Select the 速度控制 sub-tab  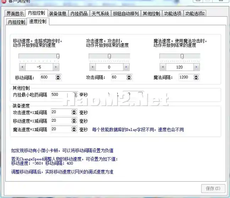pos(38,22)
